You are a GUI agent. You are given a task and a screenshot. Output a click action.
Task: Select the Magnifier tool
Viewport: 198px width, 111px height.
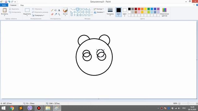(59, 14)
